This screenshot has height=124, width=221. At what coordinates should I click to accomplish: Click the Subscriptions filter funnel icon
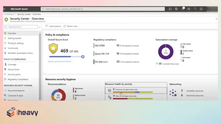47,26
